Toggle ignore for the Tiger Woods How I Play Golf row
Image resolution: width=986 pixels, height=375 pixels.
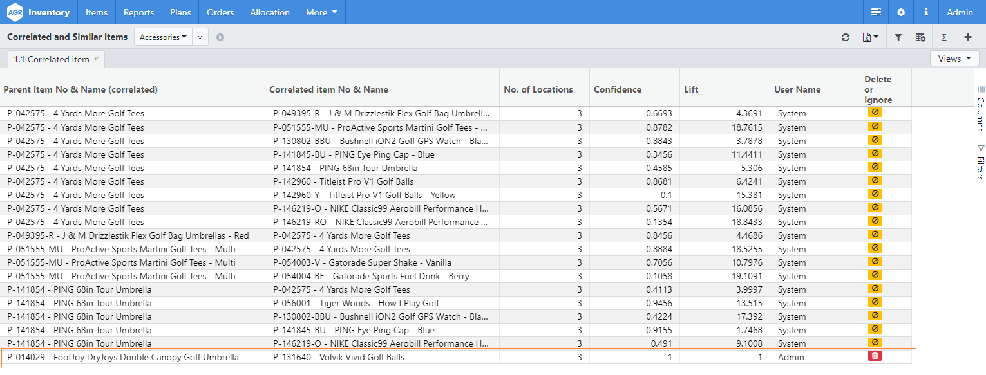(x=875, y=302)
